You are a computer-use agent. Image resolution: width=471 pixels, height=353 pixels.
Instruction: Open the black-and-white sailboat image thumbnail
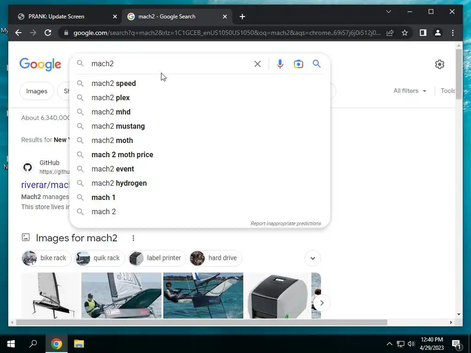point(51,296)
